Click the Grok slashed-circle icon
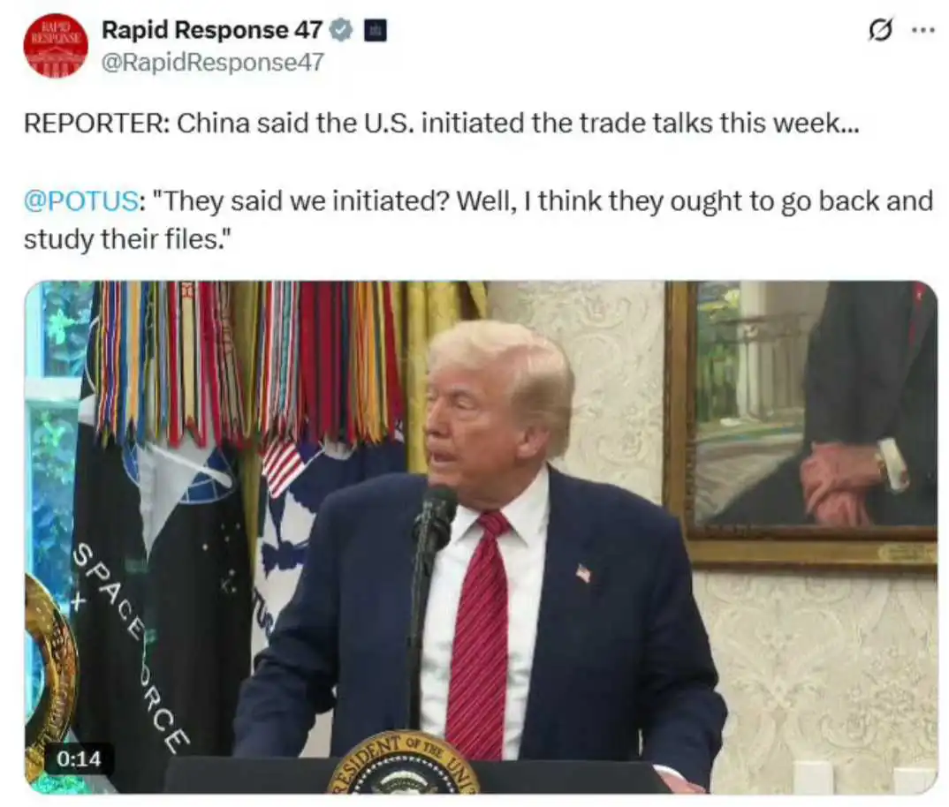 coord(879,30)
